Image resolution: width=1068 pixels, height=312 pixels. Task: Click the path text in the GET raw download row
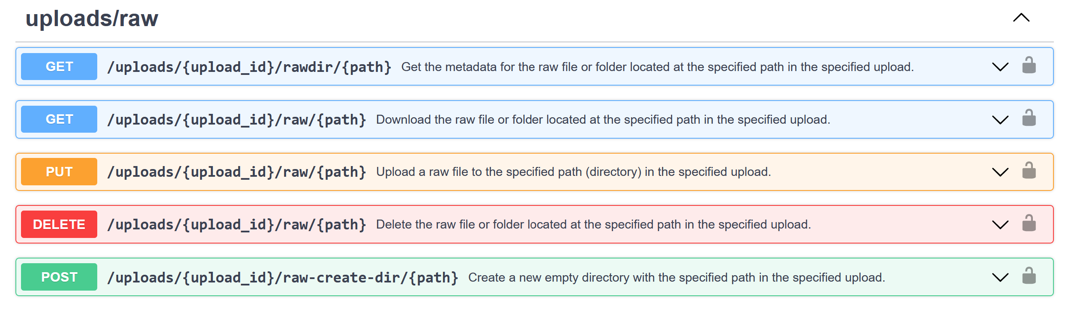237,120
